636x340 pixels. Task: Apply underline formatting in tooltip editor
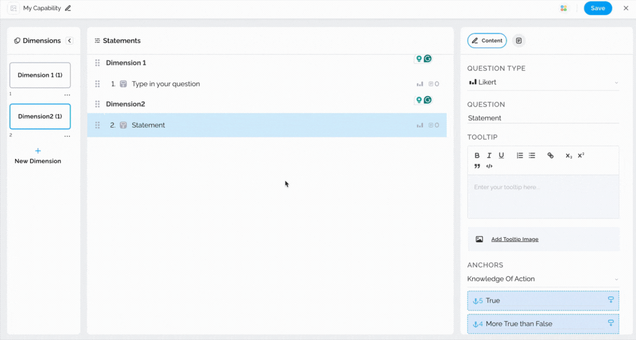point(501,155)
